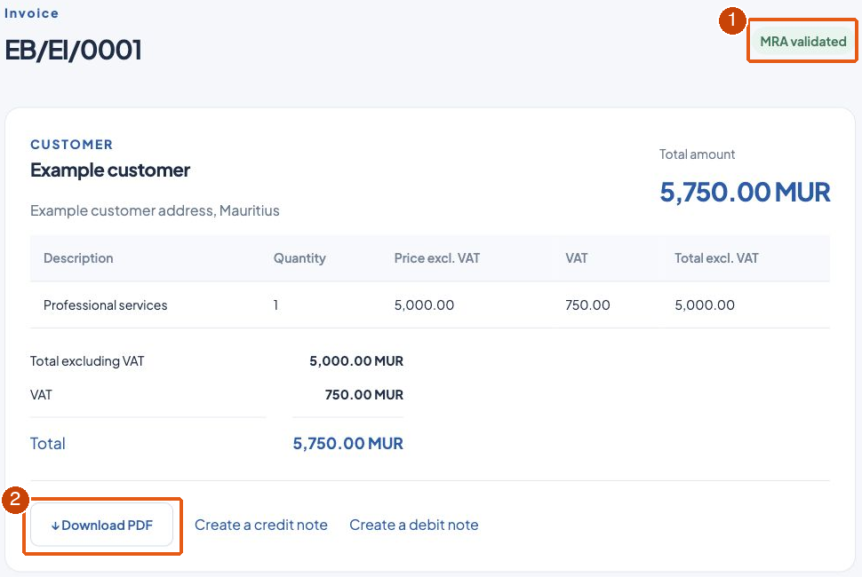Image resolution: width=862 pixels, height=577 pixels.
Task: Click the Description column header
Action: 78,258
